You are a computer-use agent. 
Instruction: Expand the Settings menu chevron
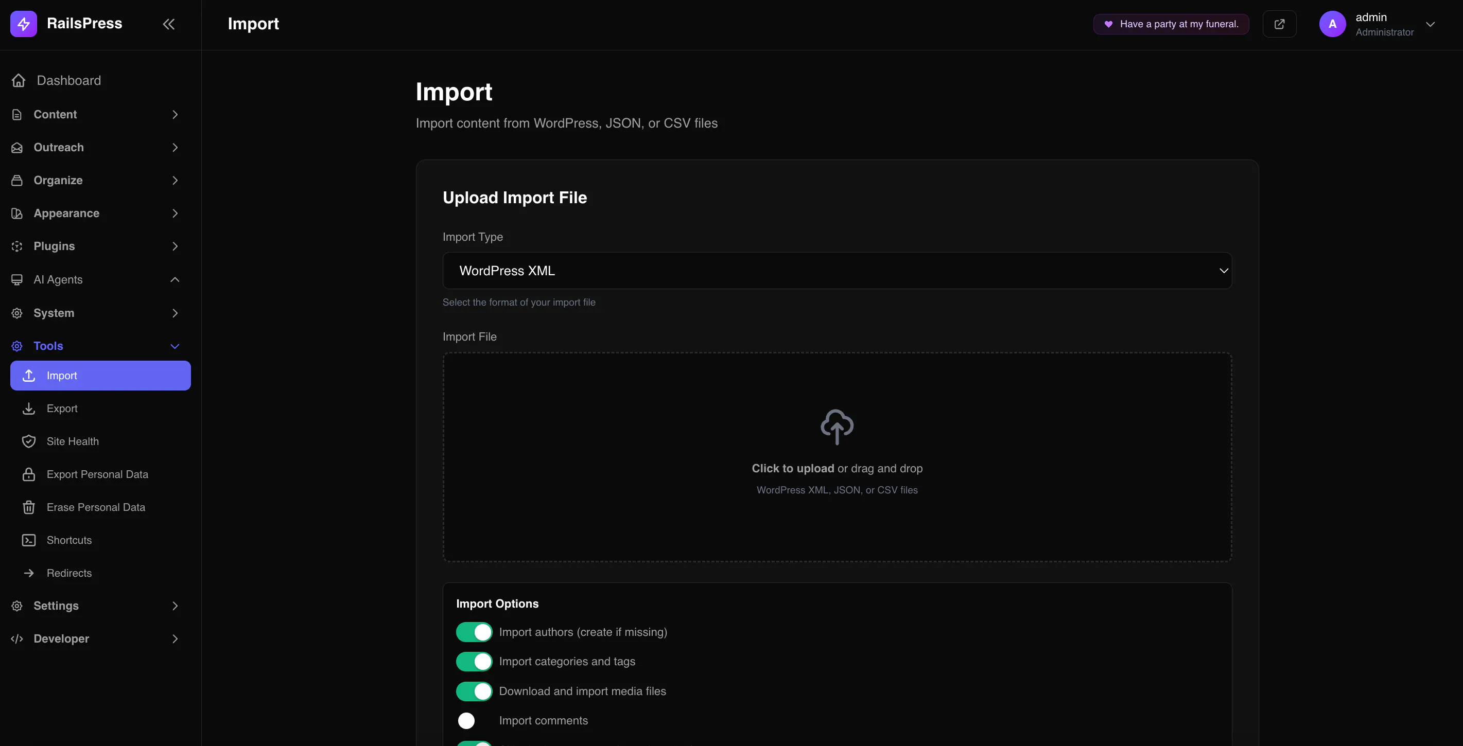175,607
